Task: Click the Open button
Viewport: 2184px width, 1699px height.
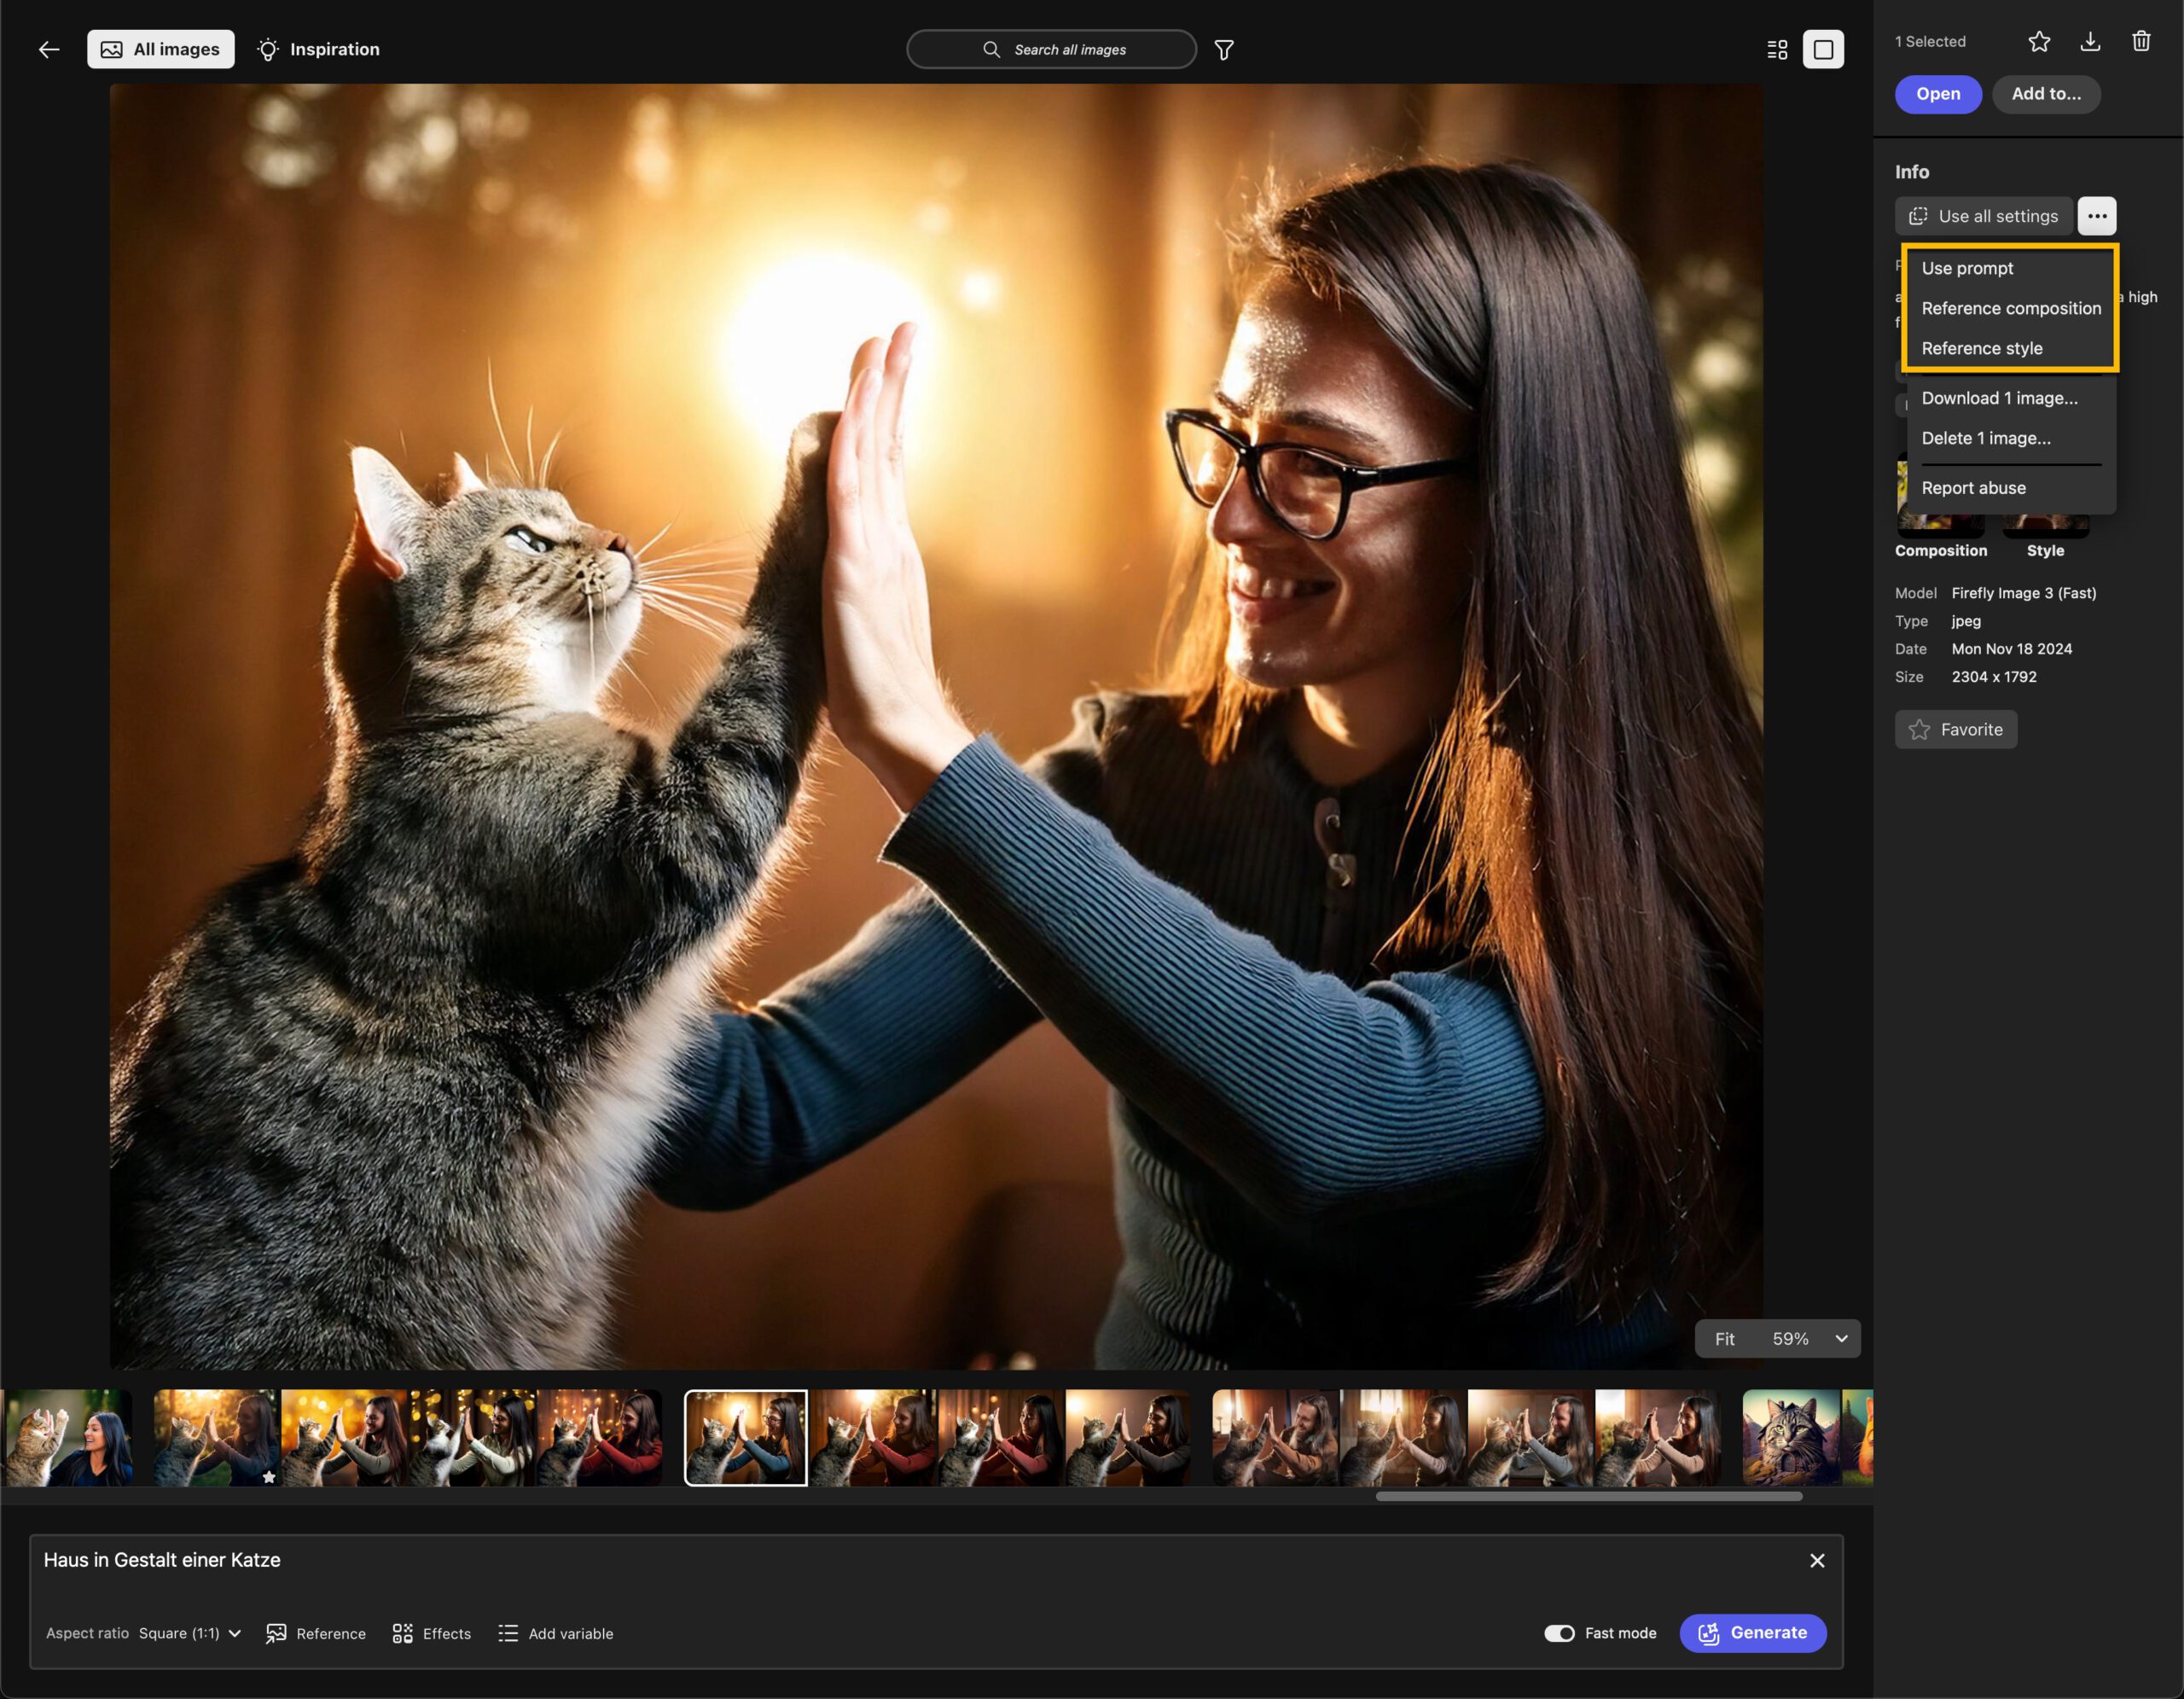Action: coord(1939,92)
